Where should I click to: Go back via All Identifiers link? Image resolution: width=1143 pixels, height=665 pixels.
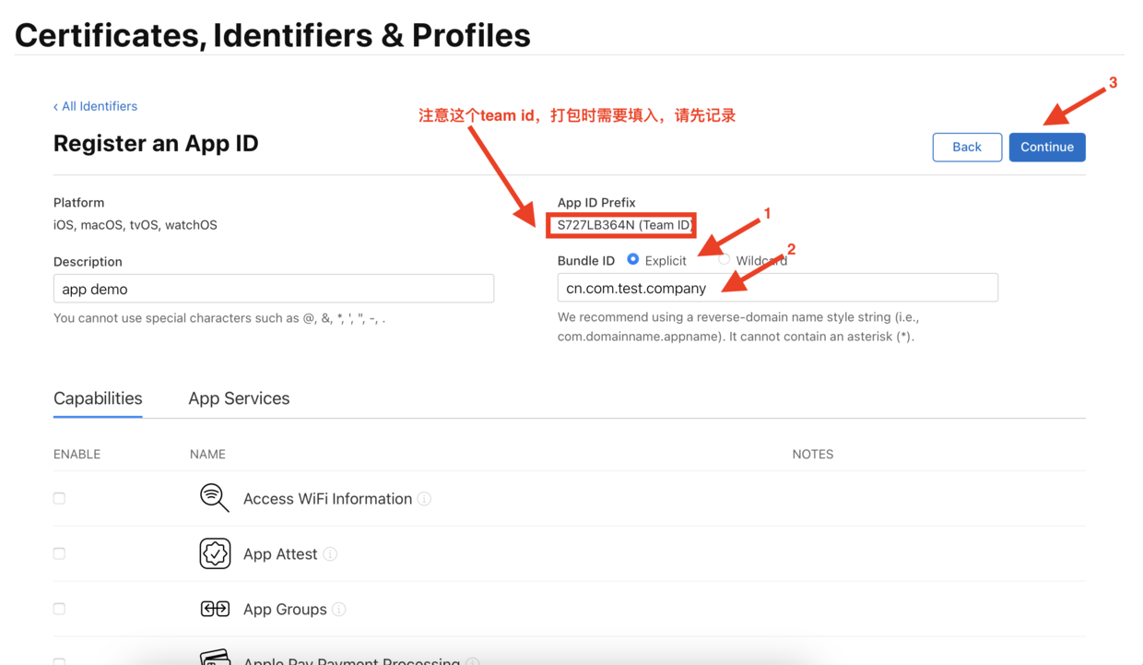[x=95, y=106]
